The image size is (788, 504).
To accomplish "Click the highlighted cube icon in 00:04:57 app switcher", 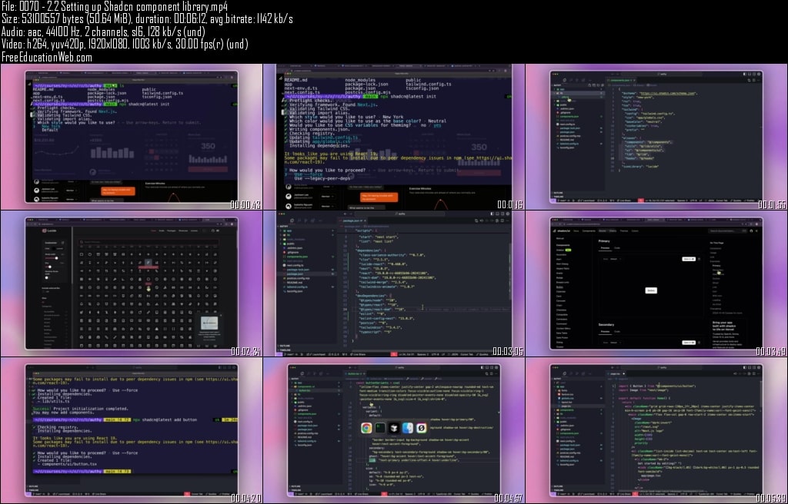I will [x=394, y=428].
